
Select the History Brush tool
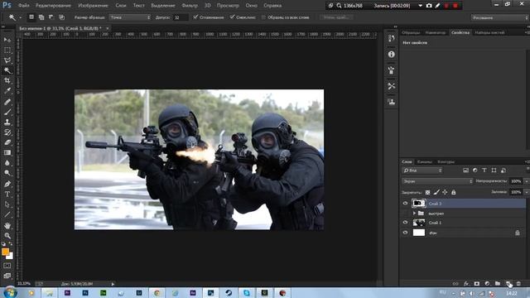(7, 132)
